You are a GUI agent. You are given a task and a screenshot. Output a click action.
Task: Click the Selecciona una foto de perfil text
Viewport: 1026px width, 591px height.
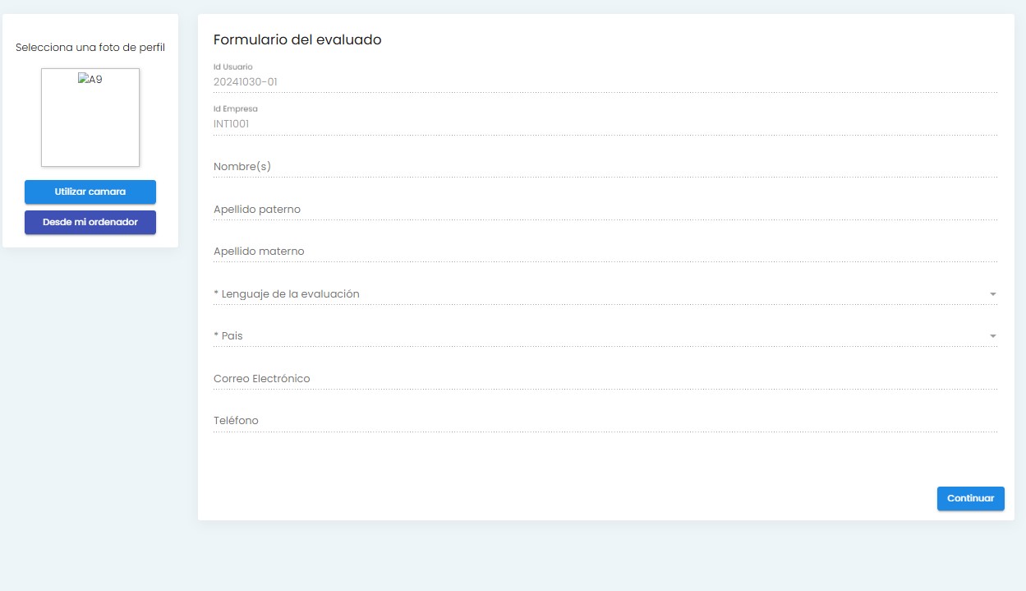click(x=90, y=48)
